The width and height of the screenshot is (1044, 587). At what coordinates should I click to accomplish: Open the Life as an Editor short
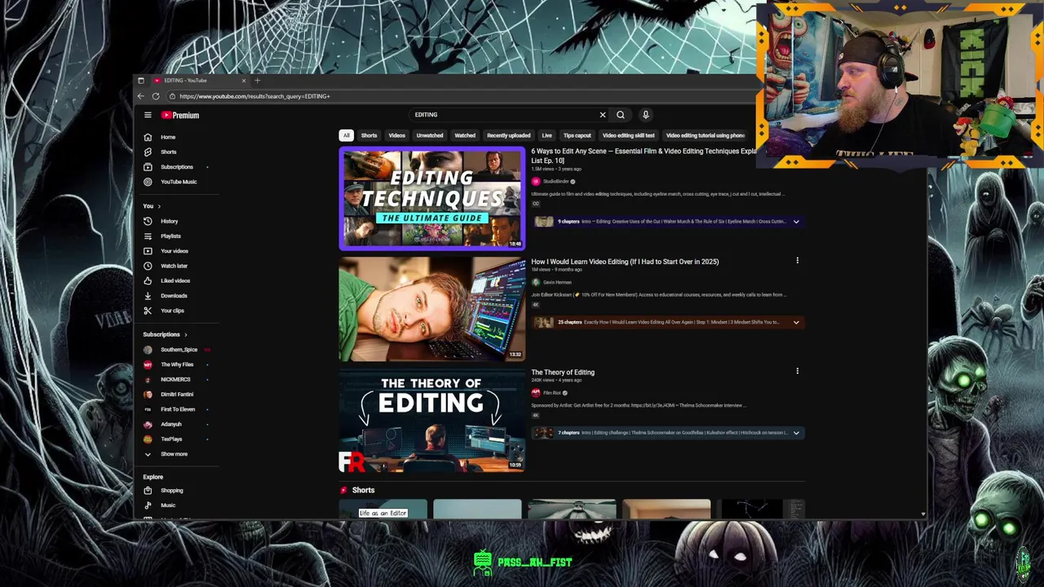click(x=383, y=509)
